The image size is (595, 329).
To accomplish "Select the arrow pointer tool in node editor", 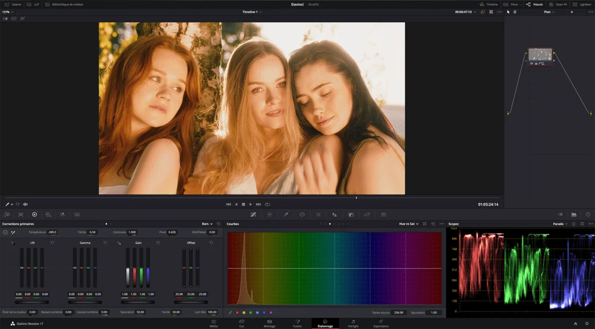I will pos(508,12).
